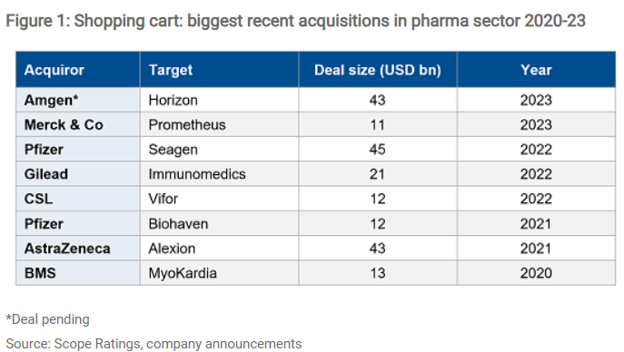Click the Acquiror column header
The image size is (624, 352).
[x=78, y=70]
